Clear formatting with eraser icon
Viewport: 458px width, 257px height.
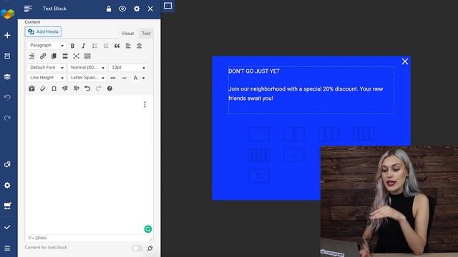(x=43, y=89)
